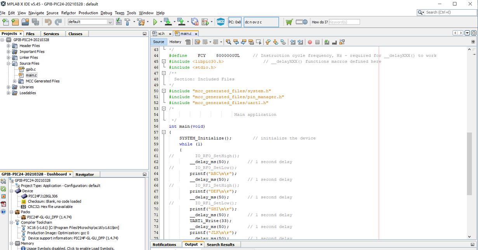
Task: Open the default configuration dropdown
Action: click(x=110, y=22)
